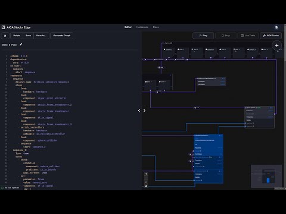Click code line 'activate: ik_velocity_controller'
286x214 pixels.
coord(44,134)
